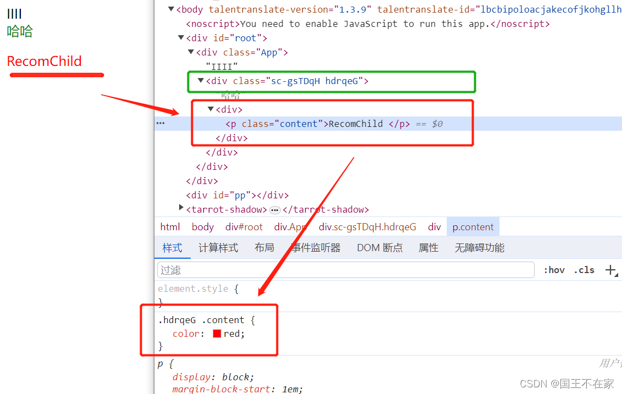Select div.App in the breadcrumb
Viewport: 622px width, 394px height.
(x=290, y=227)
